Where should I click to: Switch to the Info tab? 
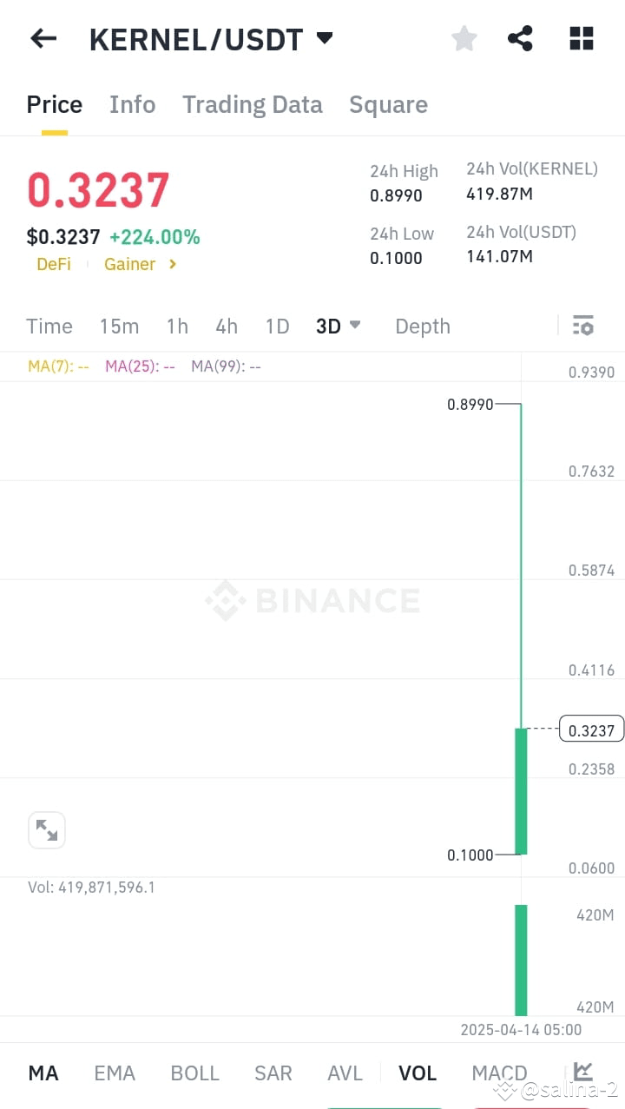(133, 104)
